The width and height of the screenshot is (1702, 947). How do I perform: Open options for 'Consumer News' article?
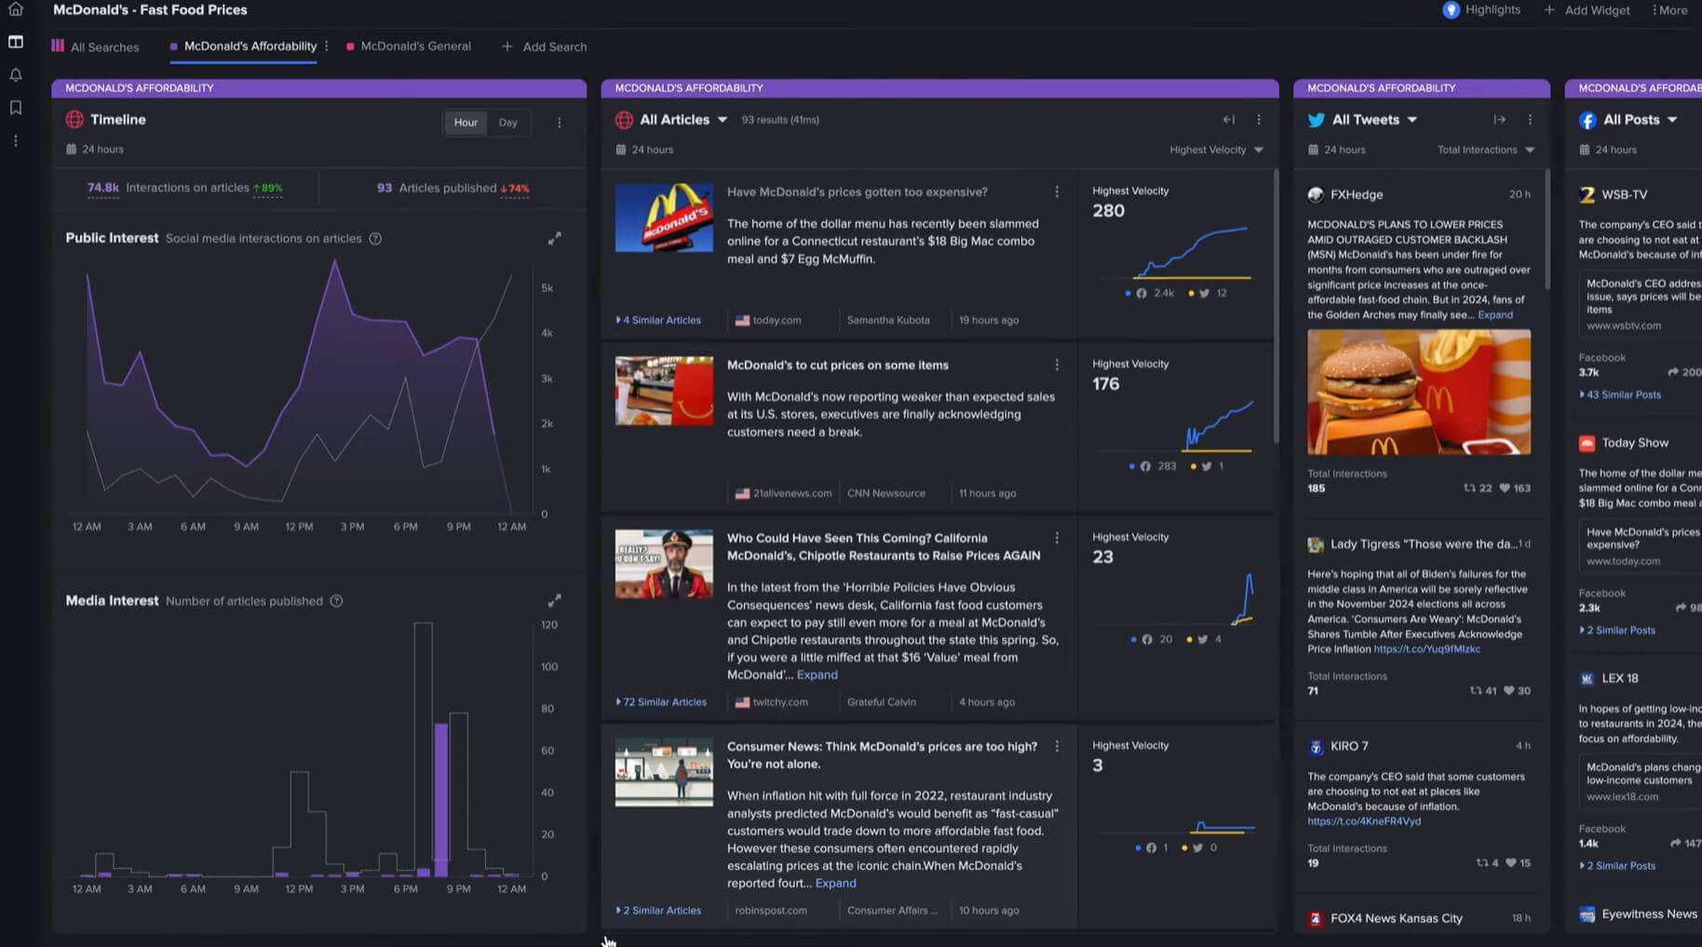[1057, 747]
